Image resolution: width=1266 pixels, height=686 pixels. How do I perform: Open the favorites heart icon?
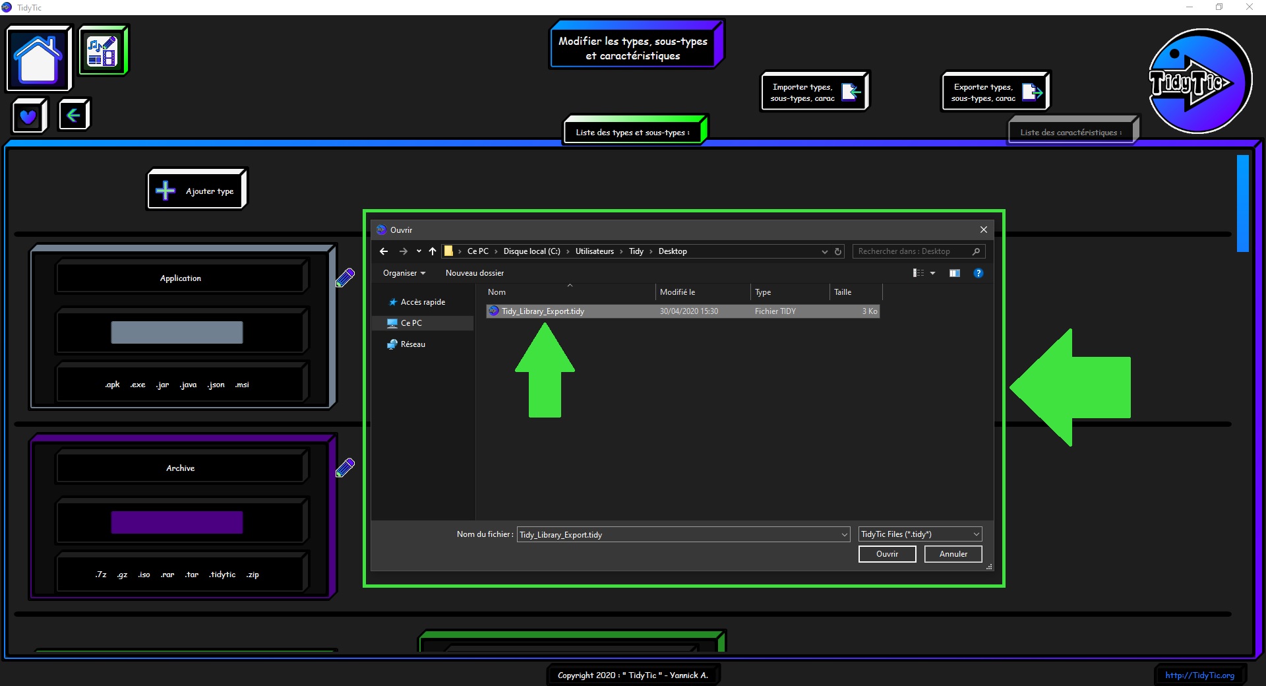(x=29, y=116)
